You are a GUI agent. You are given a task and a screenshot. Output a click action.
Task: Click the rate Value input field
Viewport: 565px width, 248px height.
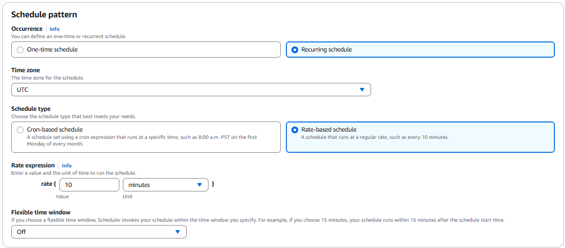(89, 185)
